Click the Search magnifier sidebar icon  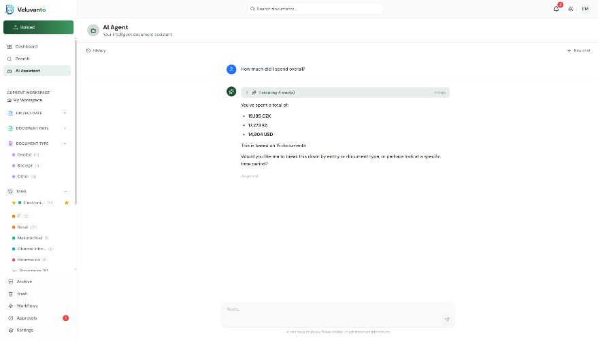(10, 59)
